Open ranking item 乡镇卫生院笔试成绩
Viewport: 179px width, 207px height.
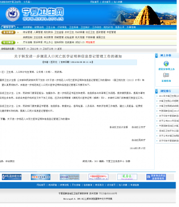pyautogui.click(x=169, y=106)
